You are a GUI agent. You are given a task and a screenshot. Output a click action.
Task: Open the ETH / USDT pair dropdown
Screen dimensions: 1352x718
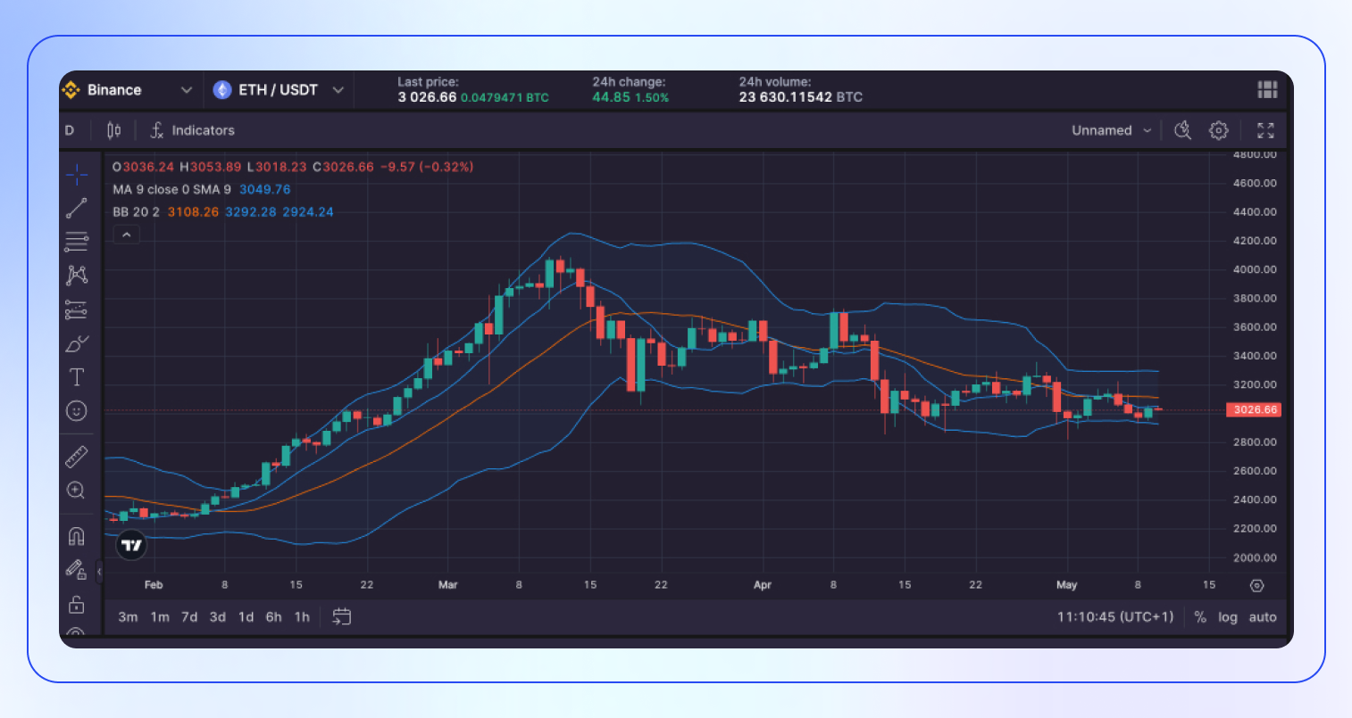point(278,90)
